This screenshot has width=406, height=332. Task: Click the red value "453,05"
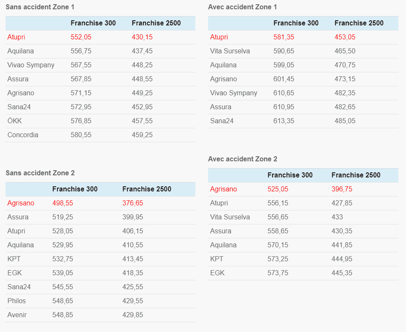(345, 37)
